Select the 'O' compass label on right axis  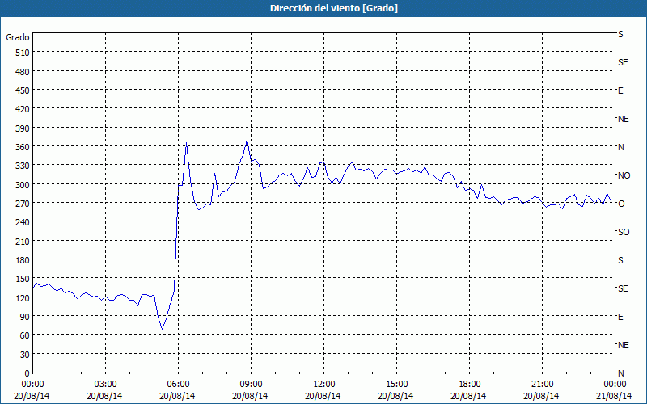pos(621,204)
